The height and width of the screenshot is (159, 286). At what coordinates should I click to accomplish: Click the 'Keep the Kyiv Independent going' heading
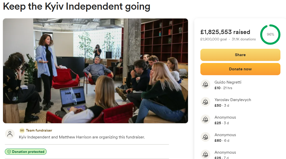click(77, 6)
